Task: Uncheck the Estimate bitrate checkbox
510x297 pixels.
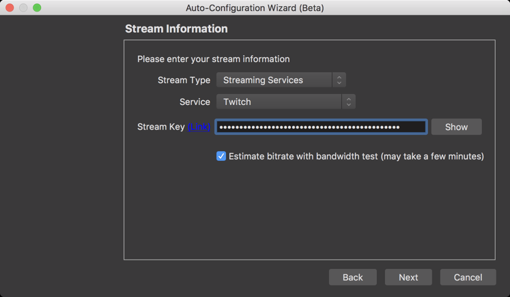Action: click(221, 156)
